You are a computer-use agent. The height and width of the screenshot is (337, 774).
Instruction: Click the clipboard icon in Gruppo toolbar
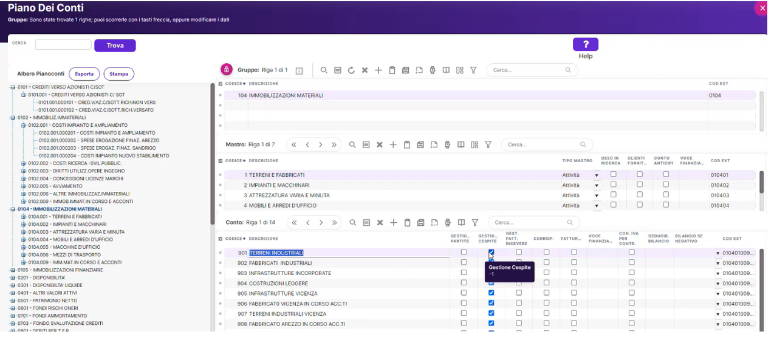click(x=392, y=70)
